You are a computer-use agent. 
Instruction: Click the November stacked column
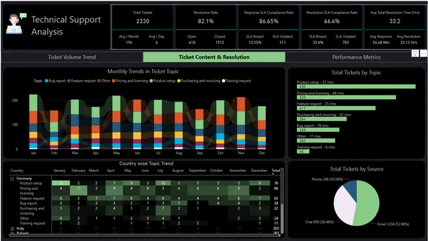tap(241, 123)
